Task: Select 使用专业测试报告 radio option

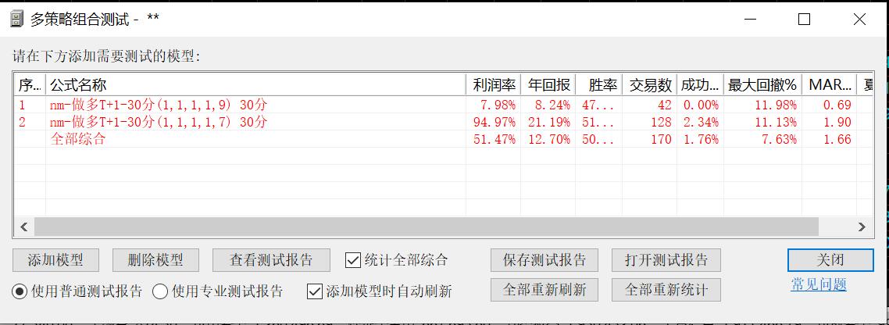Action: (160, 291)
